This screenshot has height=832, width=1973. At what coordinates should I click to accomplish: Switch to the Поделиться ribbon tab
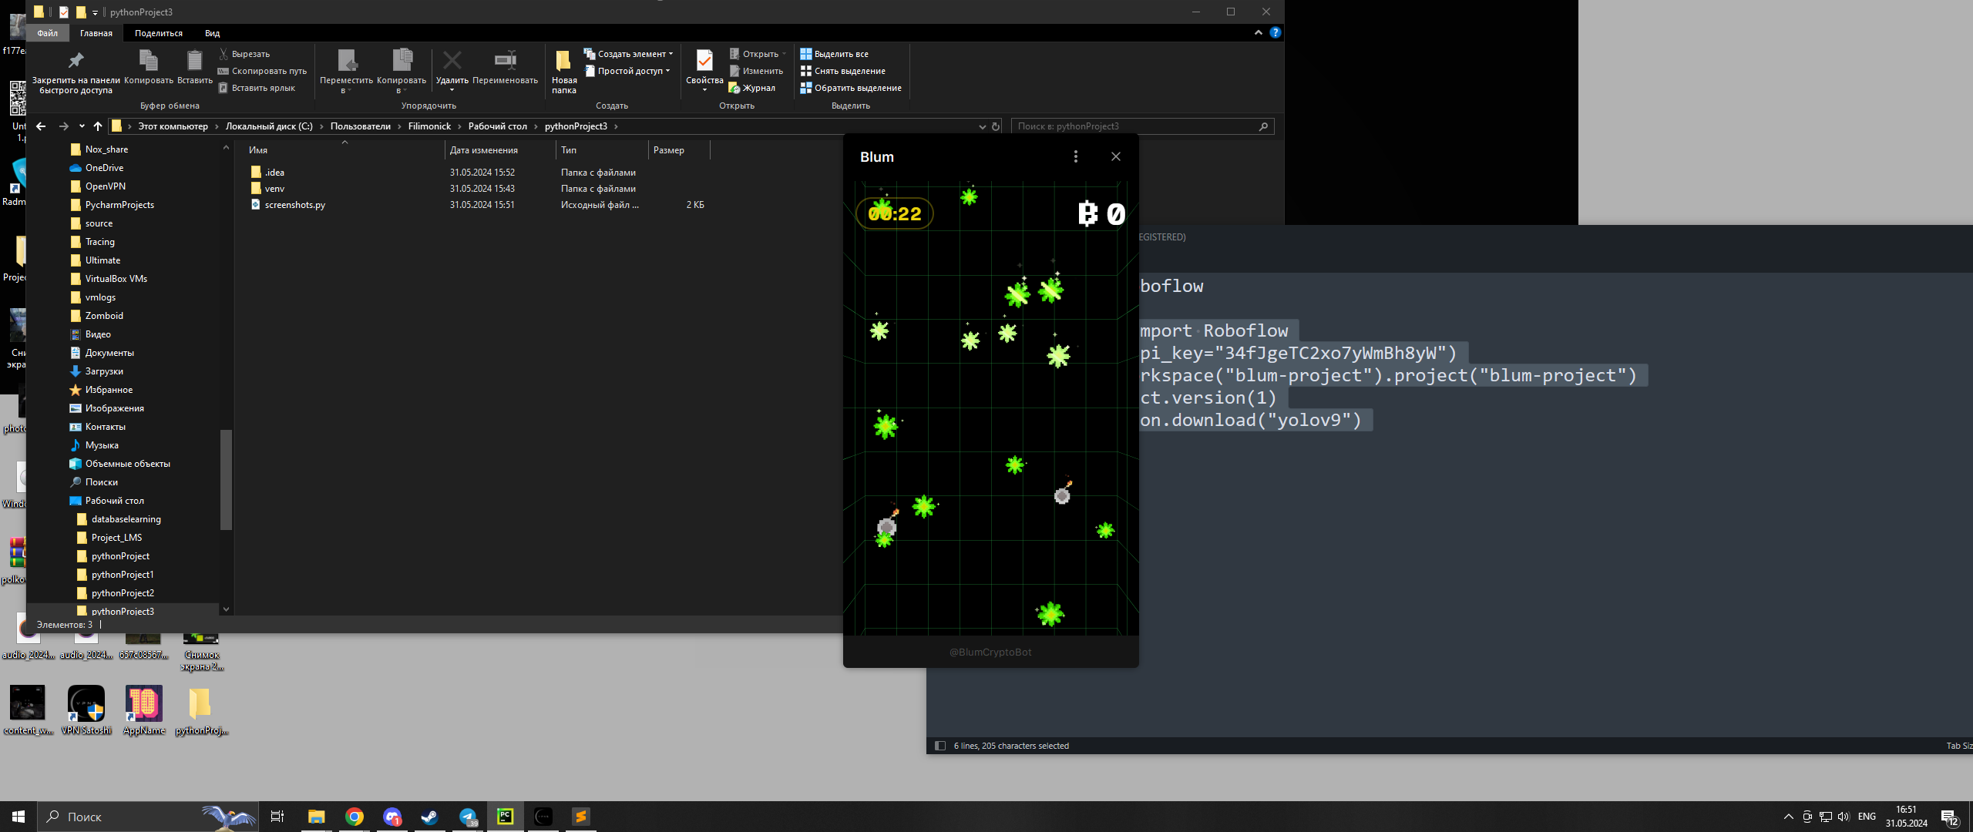pos(159,33)
